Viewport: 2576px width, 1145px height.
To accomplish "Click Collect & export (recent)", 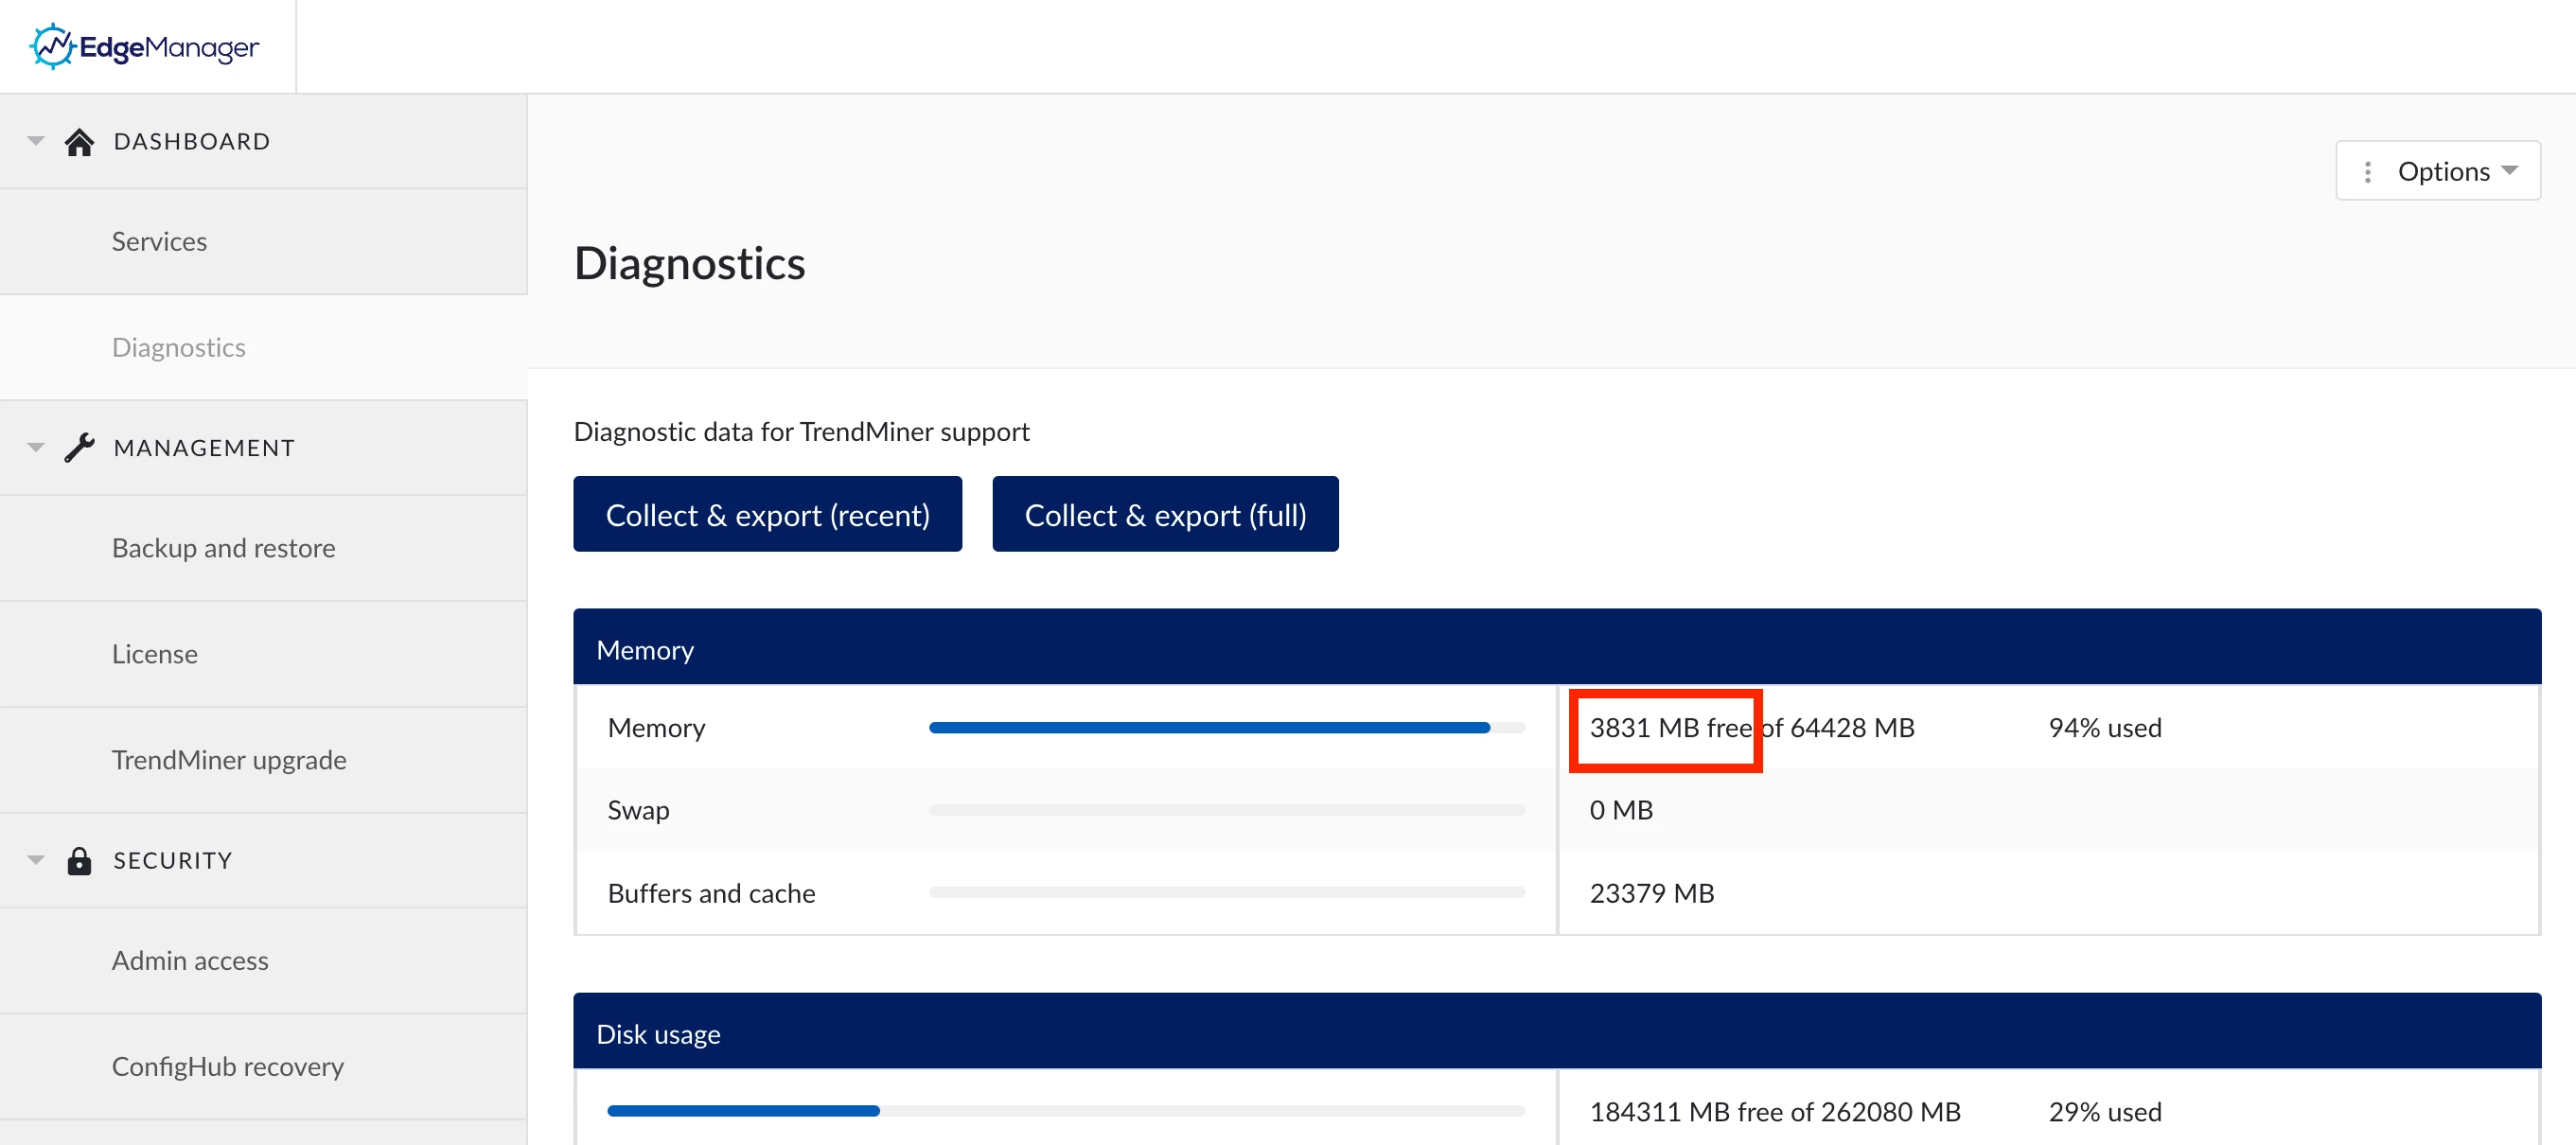I will click(767, 514).
